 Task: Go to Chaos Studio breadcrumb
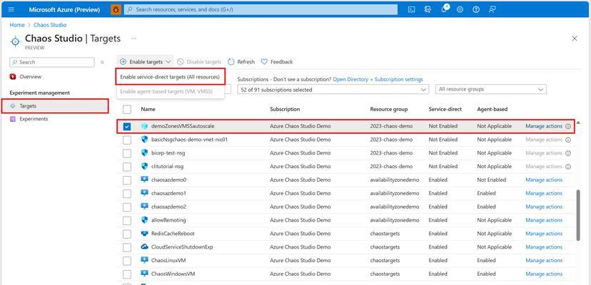[50, 25]
